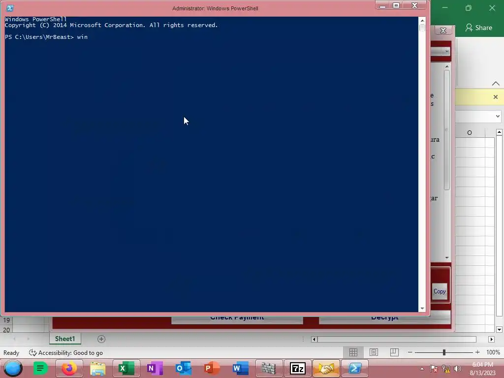Maximize the PowerShell window
504x378 pixels.
click(396, 5)
